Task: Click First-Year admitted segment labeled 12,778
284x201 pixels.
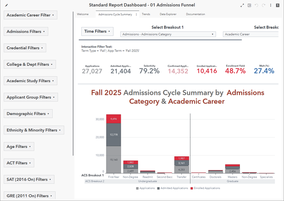Action: click(114, 135)
